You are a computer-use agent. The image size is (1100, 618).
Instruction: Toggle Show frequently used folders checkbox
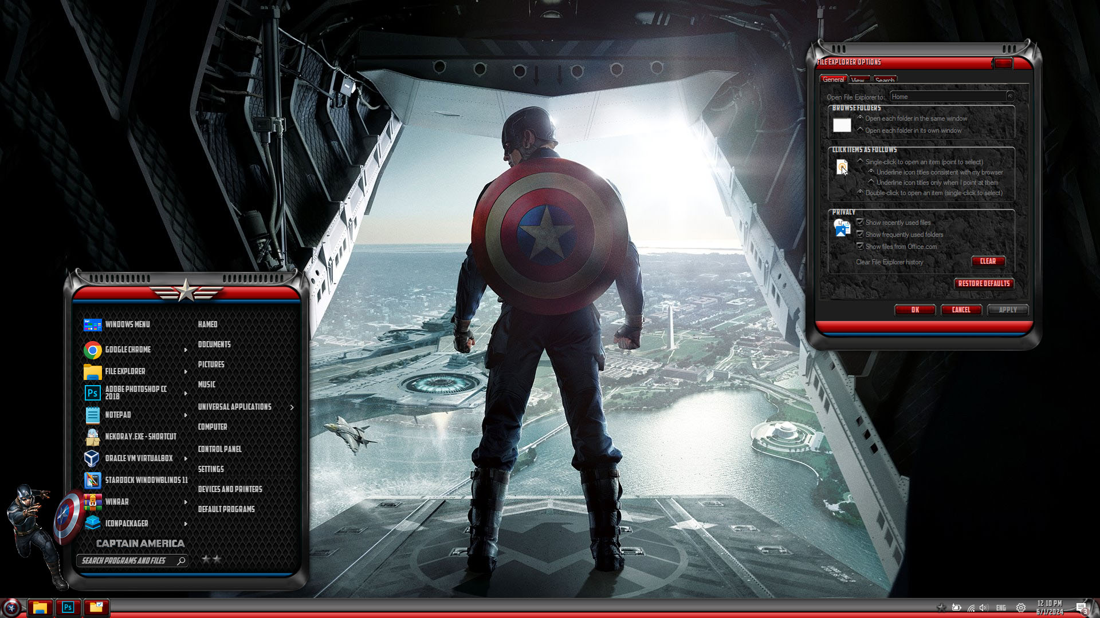860,235
